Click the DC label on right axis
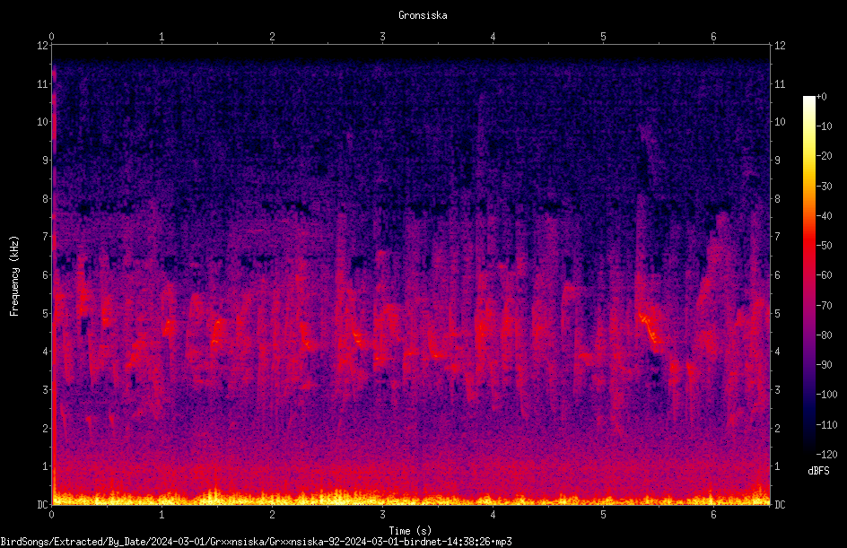The image size is (847, 548). click(x=780, y=504)
